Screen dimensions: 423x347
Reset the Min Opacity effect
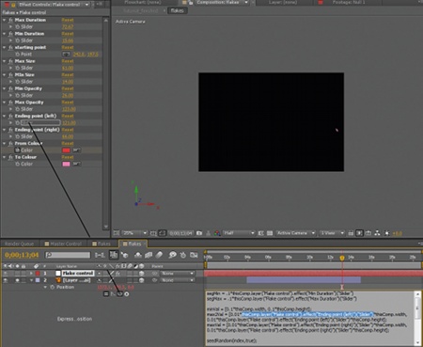point(68,88)
